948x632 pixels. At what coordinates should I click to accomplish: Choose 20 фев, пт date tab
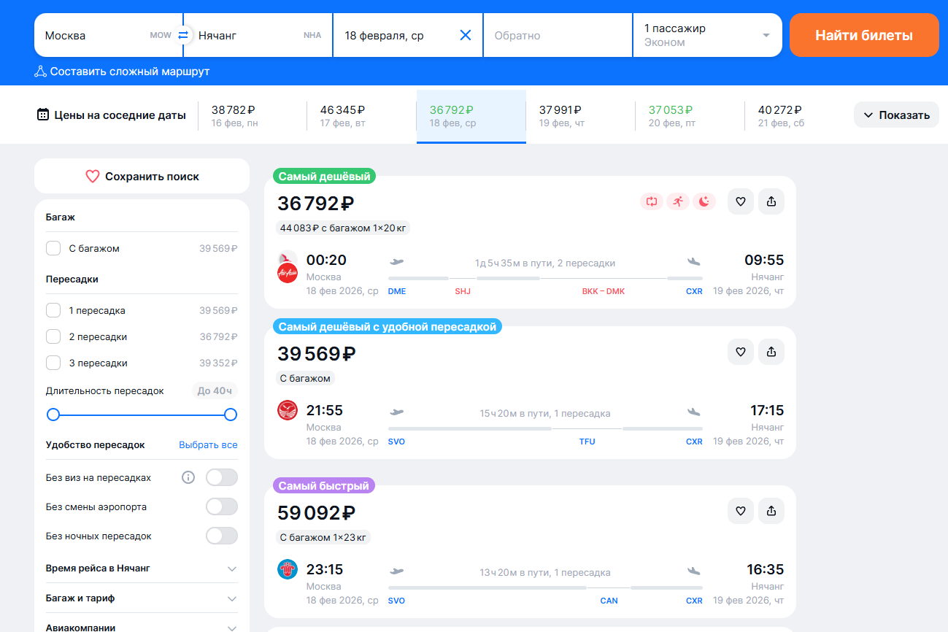(x=689, y=116)
